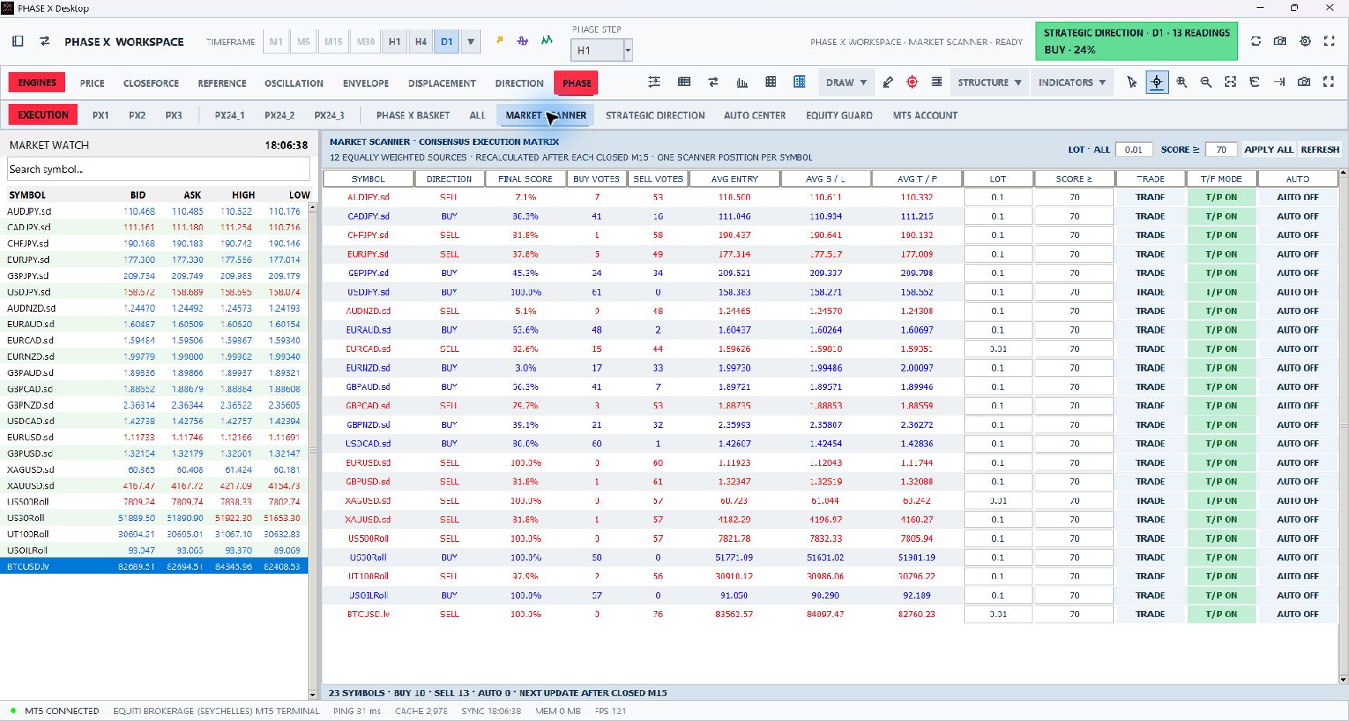Image resolution: width=1349 pixels, height=721 pixels.
Task: Click the APPLY ALL button
Action: click(1268, 150)
